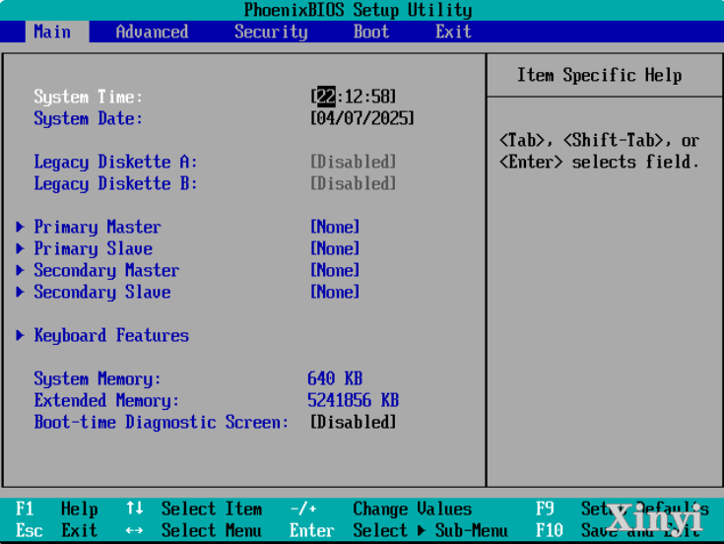The height and width of the screenshot is (544, 724).
Task: Expand the Keyboard Features arrow
Action: pos(20,335)
